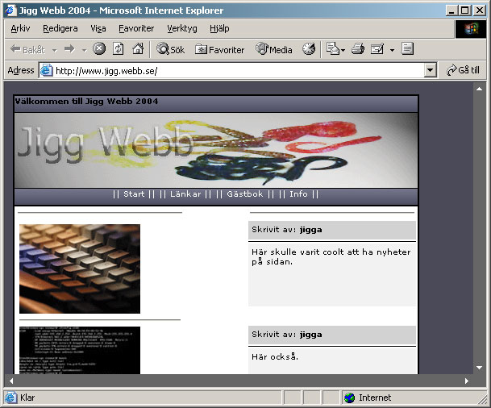Open the Verktyg menu

tap(182, 28)
